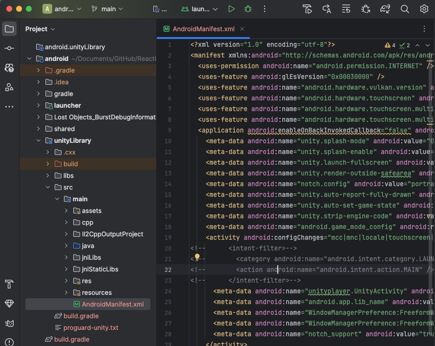Select the Il2CppOutputProject folder

[108, 234]
